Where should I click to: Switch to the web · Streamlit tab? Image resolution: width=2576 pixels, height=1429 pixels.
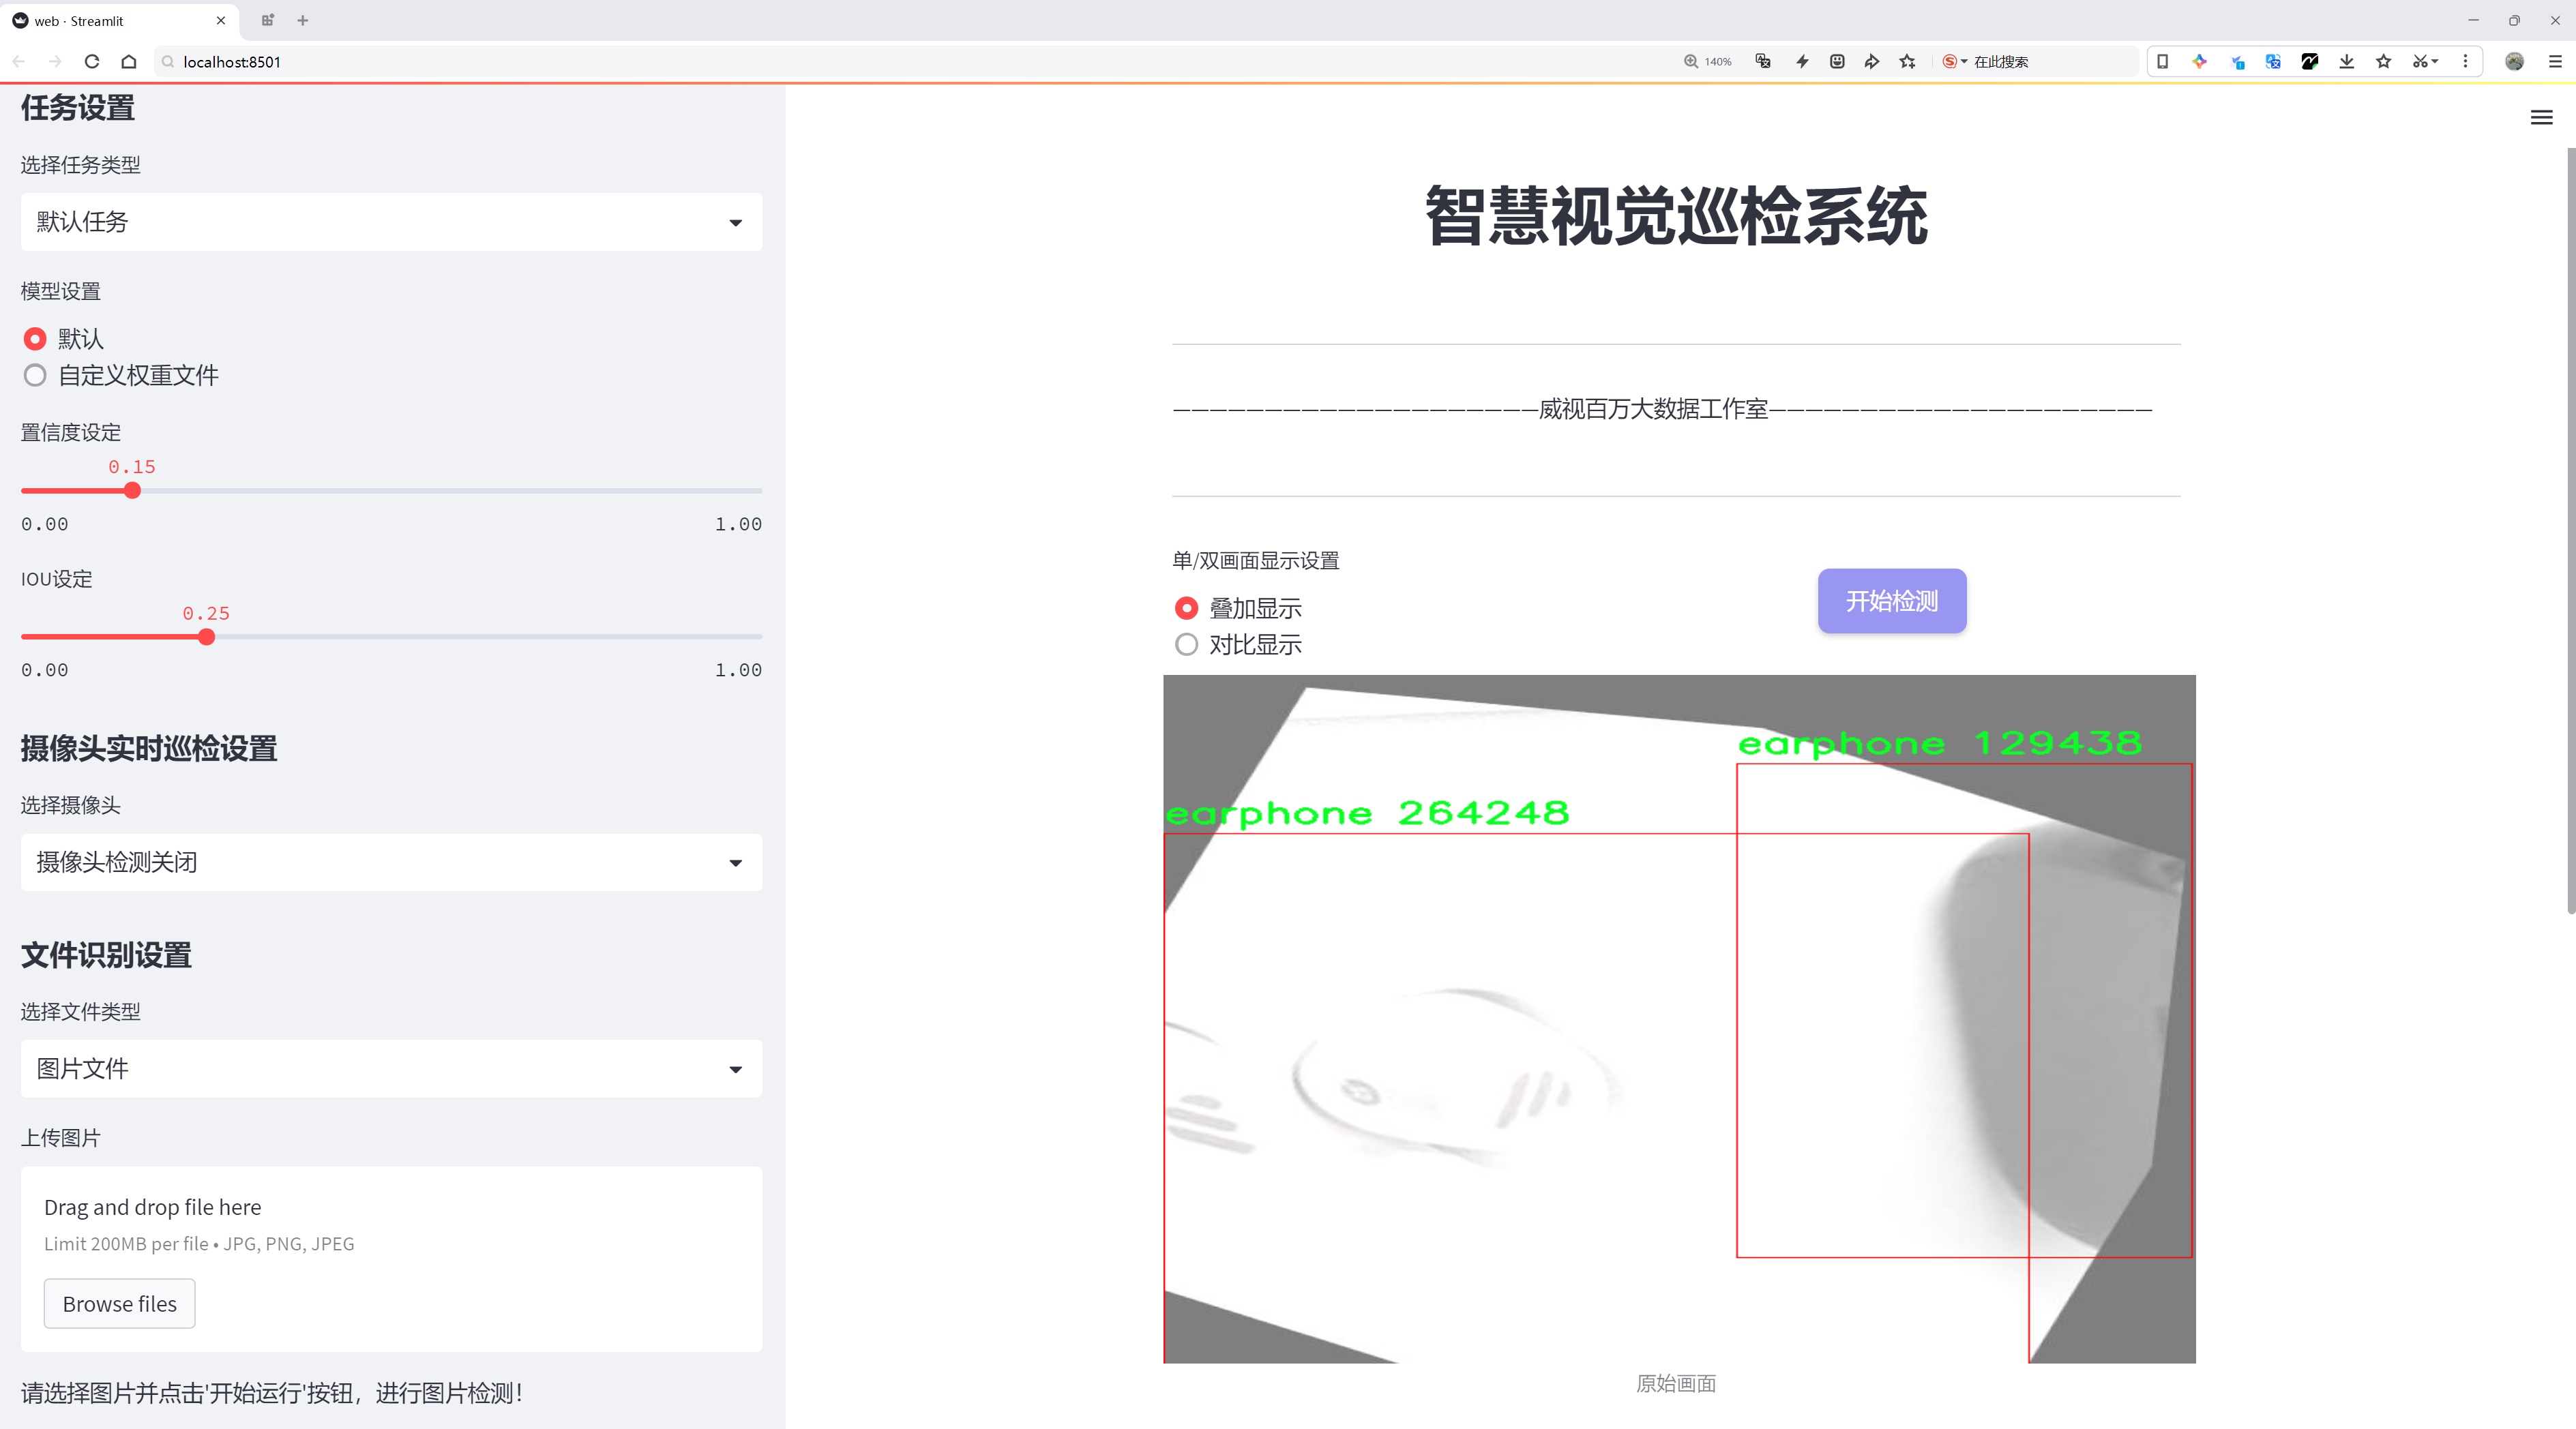click(x=110, y=20)
